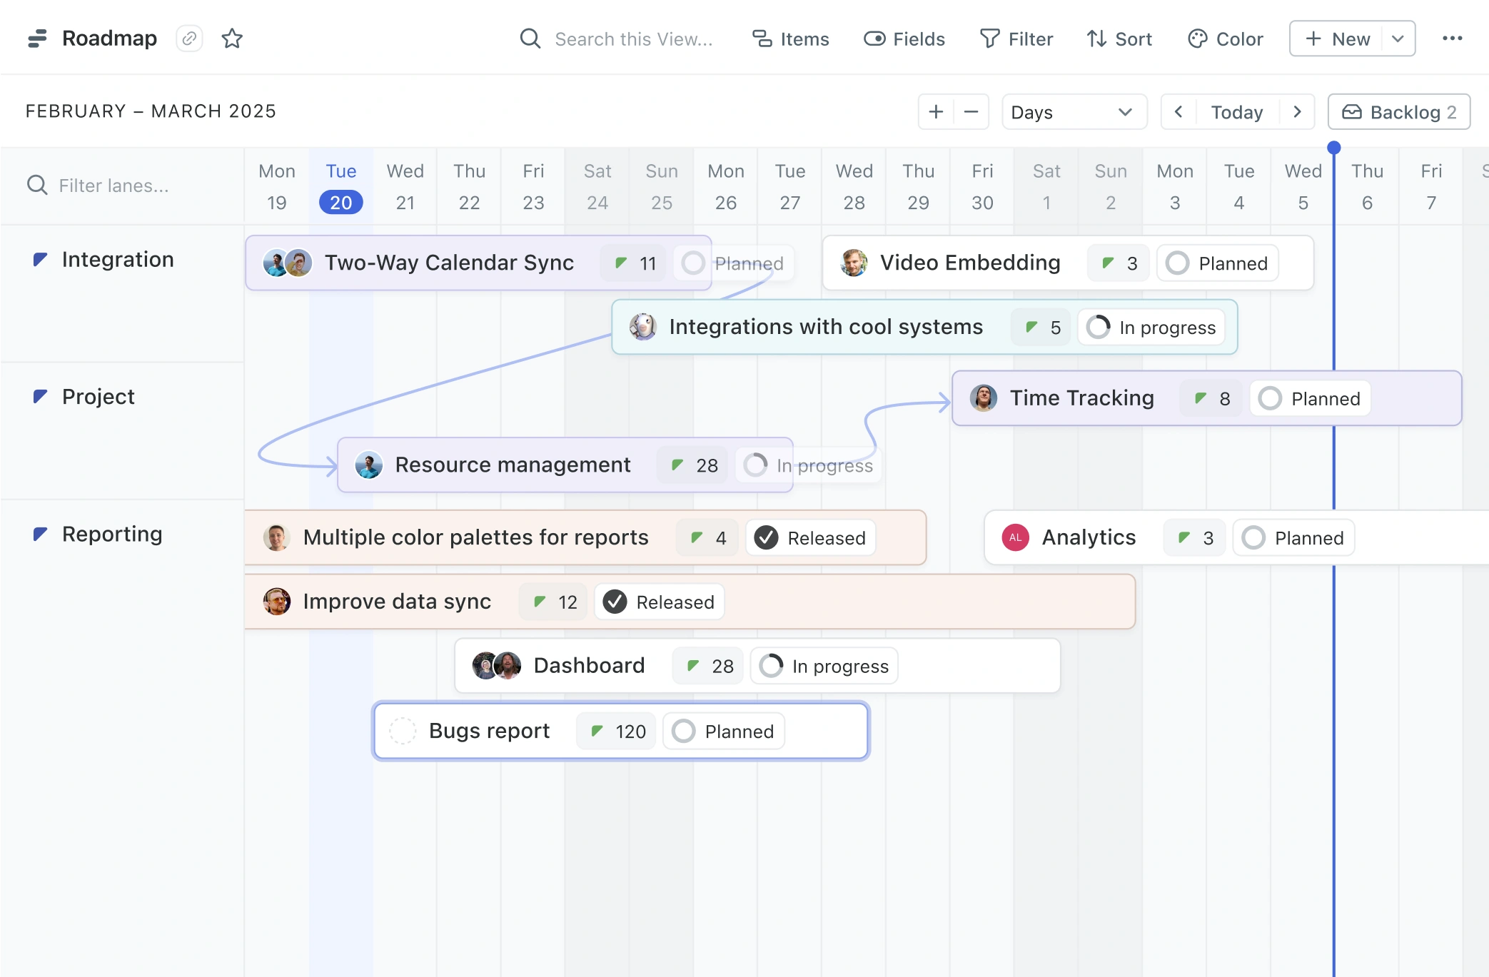1489x977 pixels.
Task: Zoom in using the plus button
Action: pyautogui.click(x=936, y=111)
